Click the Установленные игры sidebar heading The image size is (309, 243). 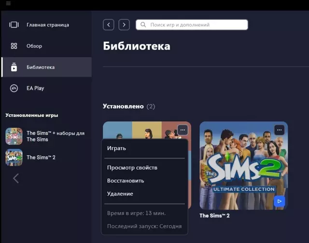32,115
